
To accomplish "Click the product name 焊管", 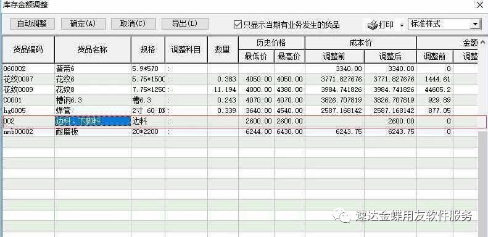I will 63,111.
